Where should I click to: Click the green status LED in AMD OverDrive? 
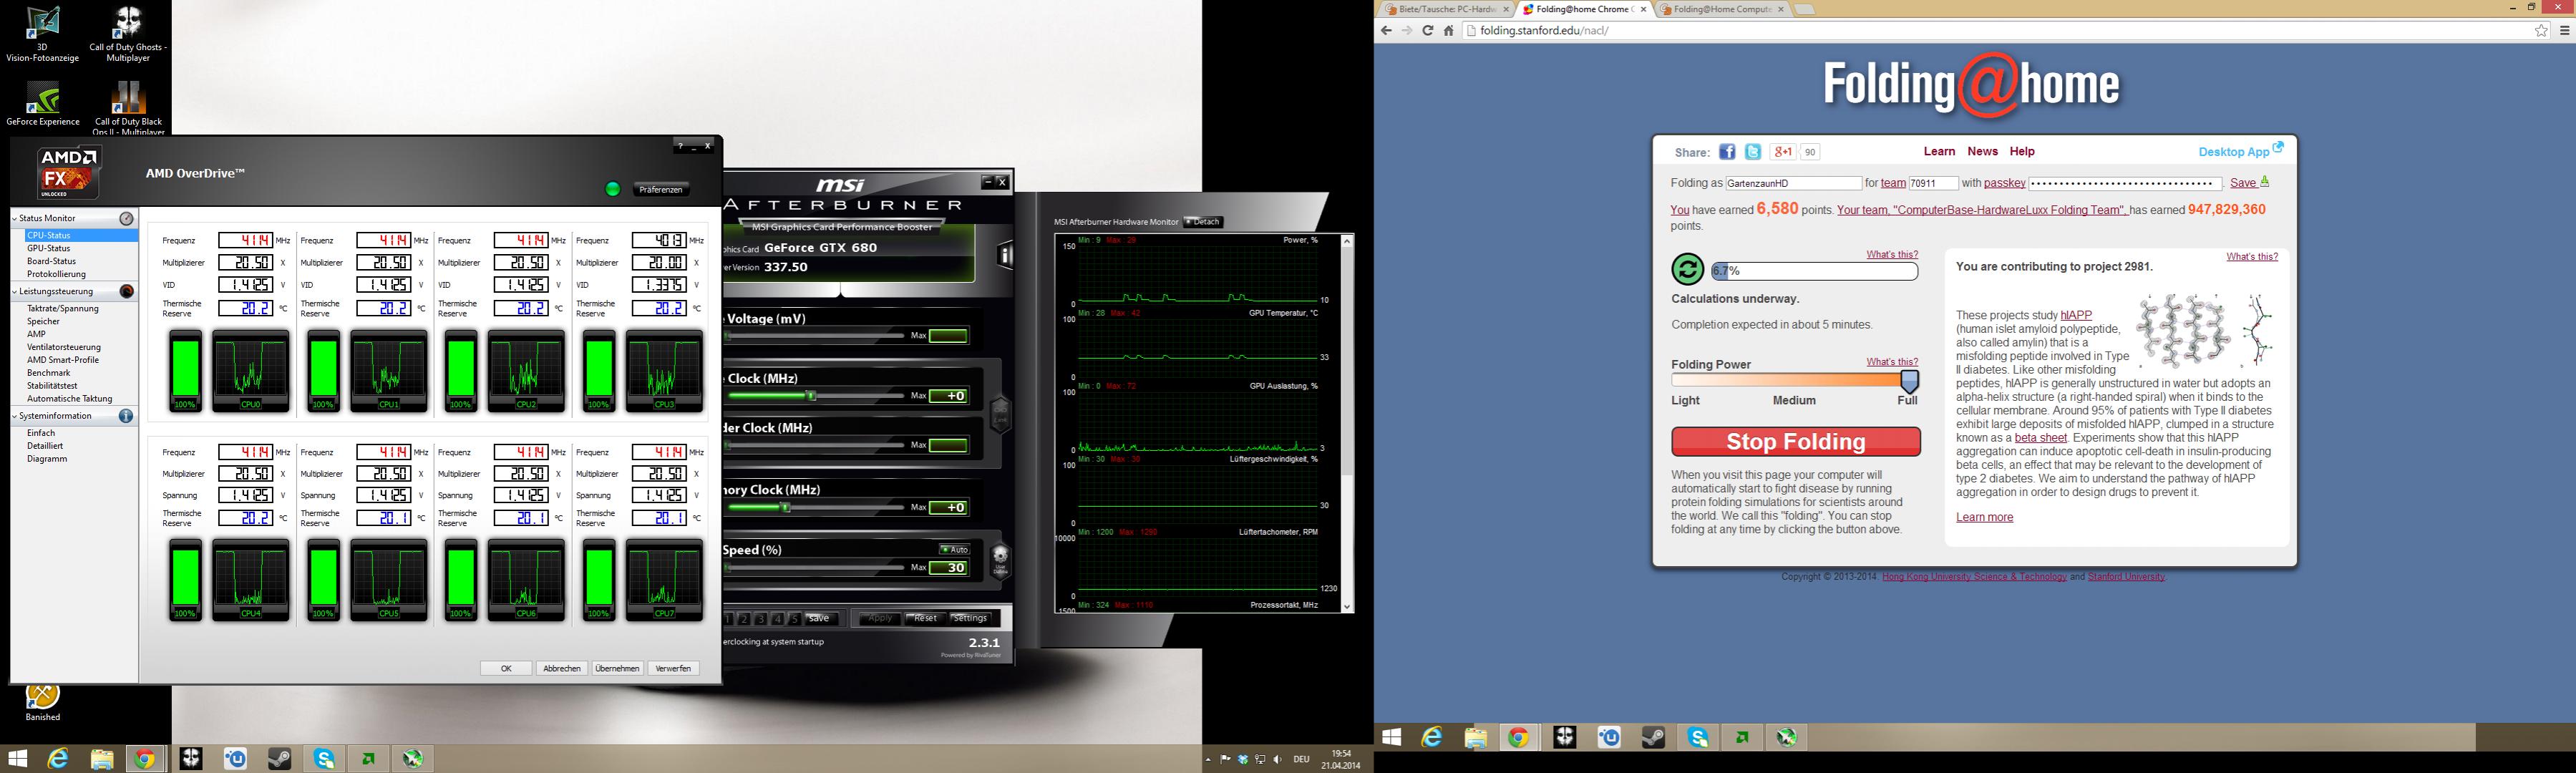(x=613, y=189)
